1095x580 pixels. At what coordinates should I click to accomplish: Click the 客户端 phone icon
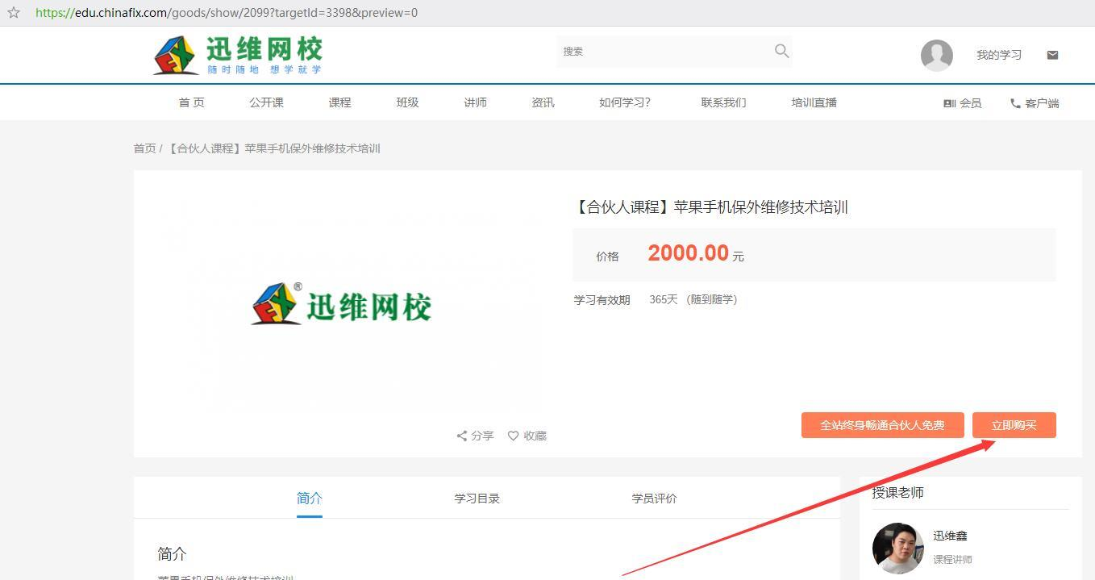[1015, 103]
